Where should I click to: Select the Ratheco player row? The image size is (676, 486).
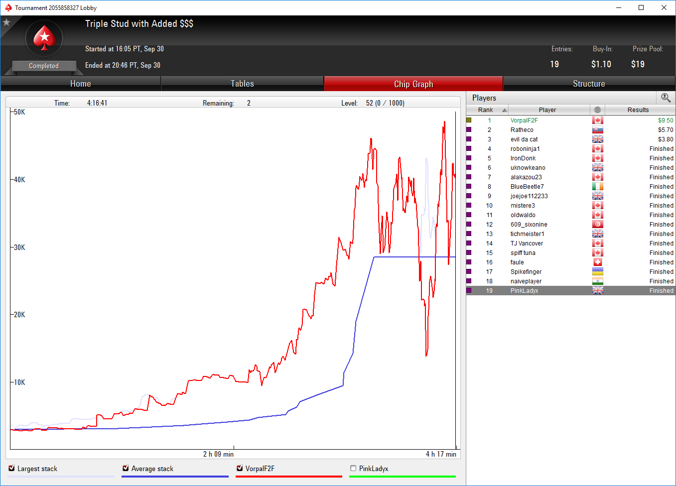pos(571,129)
